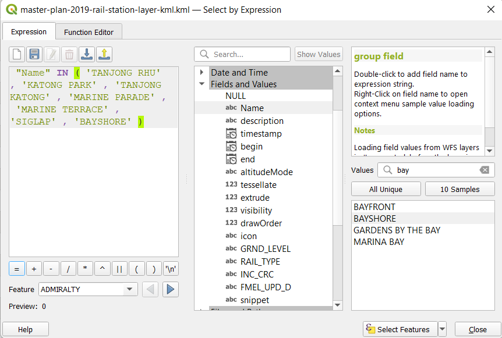Insert the string concatenation || operator
The image size is (502, 338).
tap(119, 269)
